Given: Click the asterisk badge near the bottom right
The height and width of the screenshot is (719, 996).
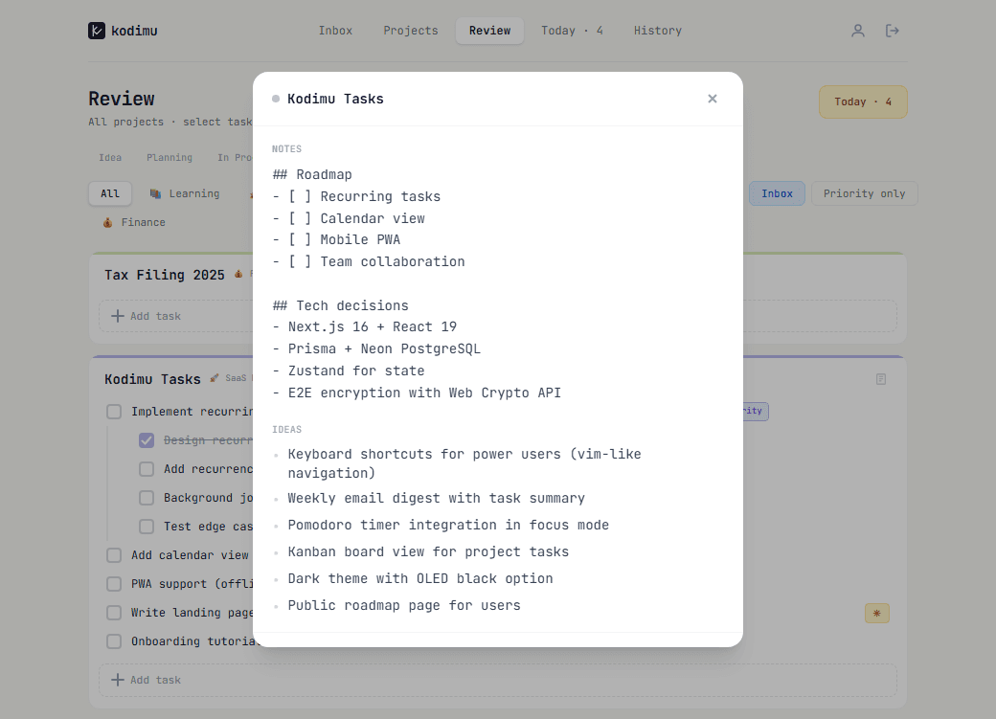Looking at the screenshot, I should [x=877, y=612].
